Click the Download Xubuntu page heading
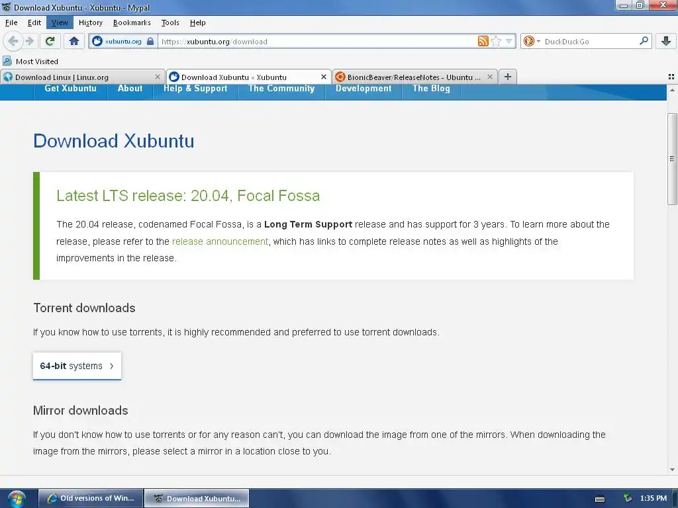678x508 pixels. coord(114,141)
